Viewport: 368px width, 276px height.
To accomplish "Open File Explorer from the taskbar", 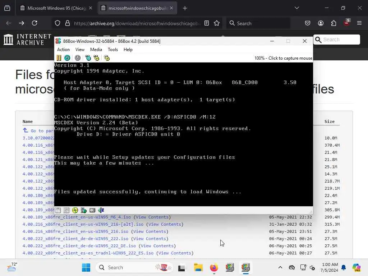I will pyautogui.click(x=198, y=267).
